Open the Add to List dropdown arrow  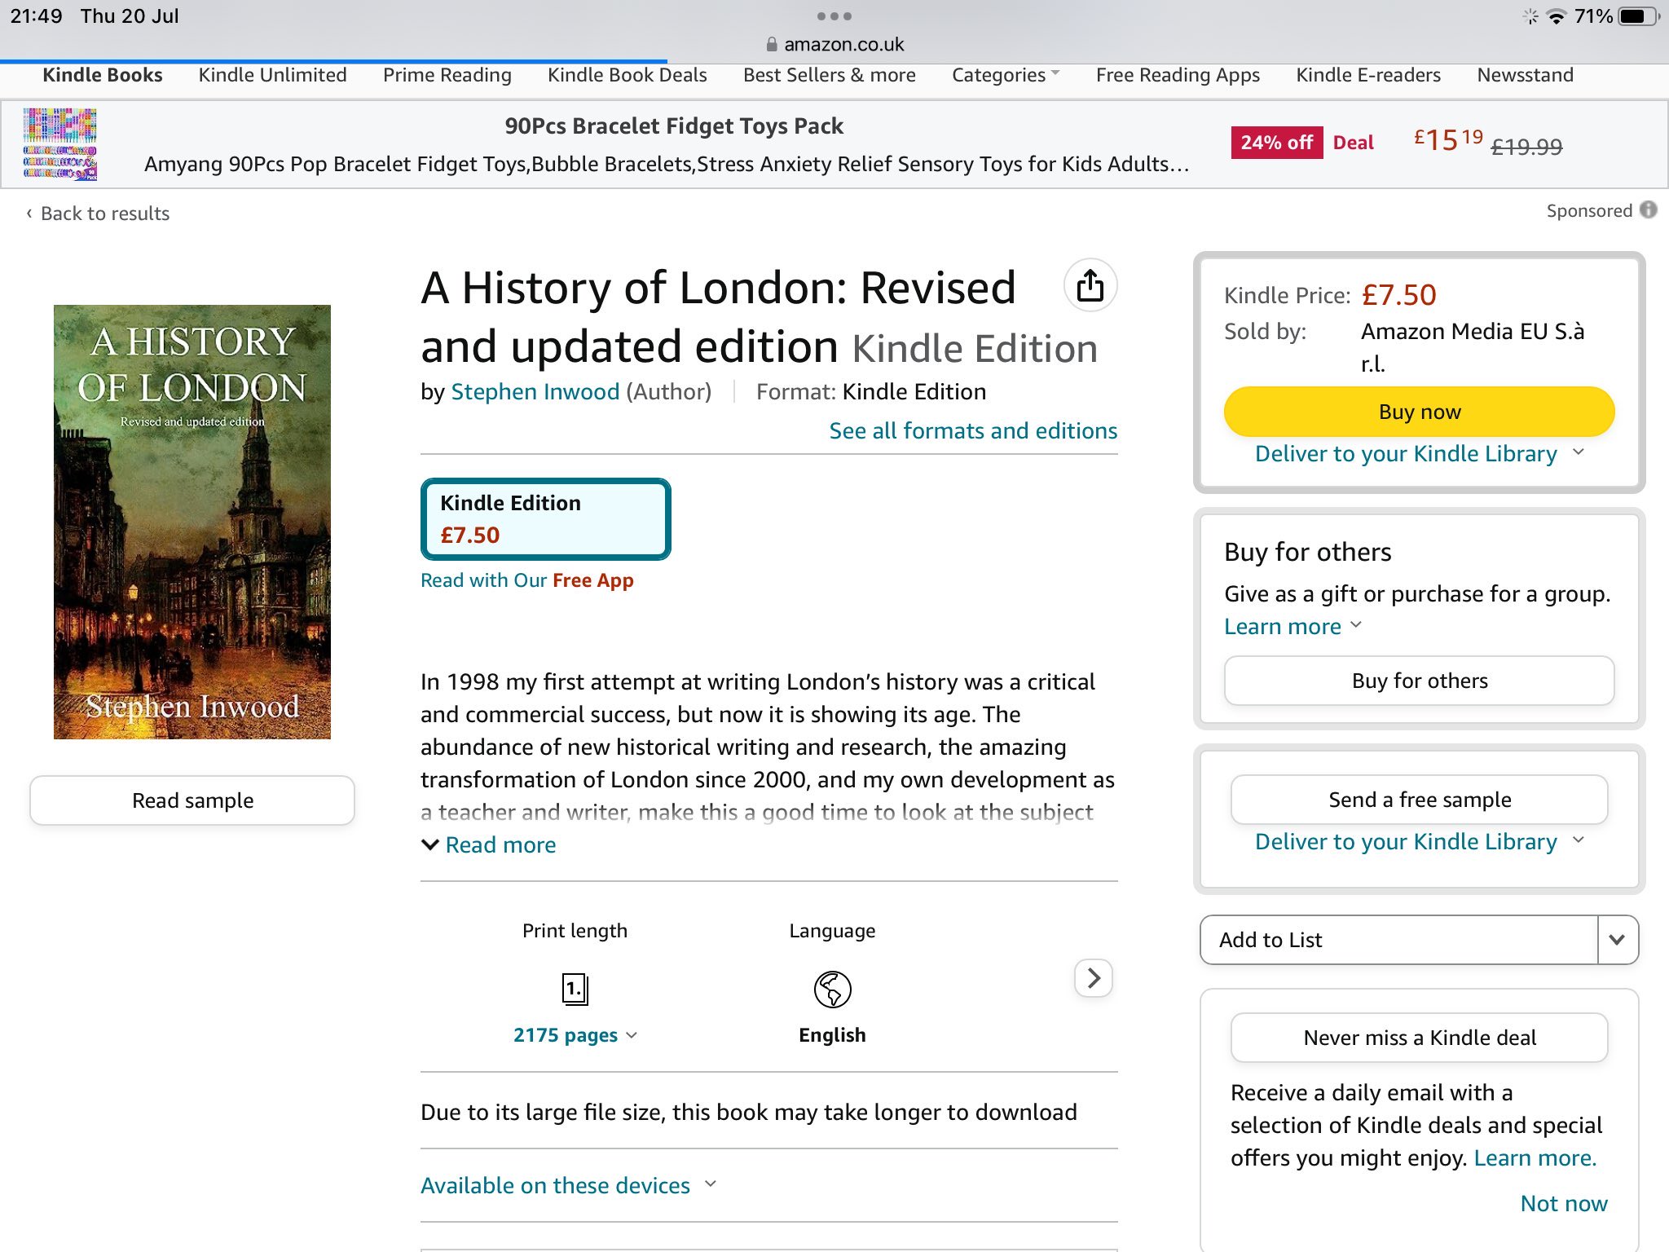pos(1617,940)
